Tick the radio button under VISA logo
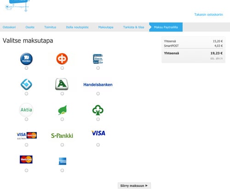 click(98, 145)
